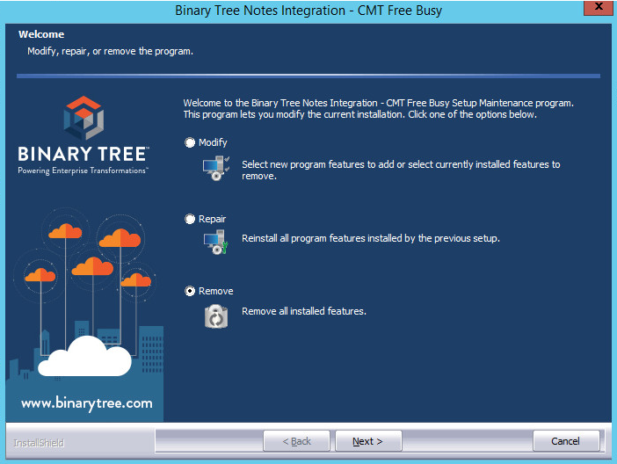Click the Repair computer-with-wrench icon
617x464 pixels.
pyautogui.click(x=215, y=242)
